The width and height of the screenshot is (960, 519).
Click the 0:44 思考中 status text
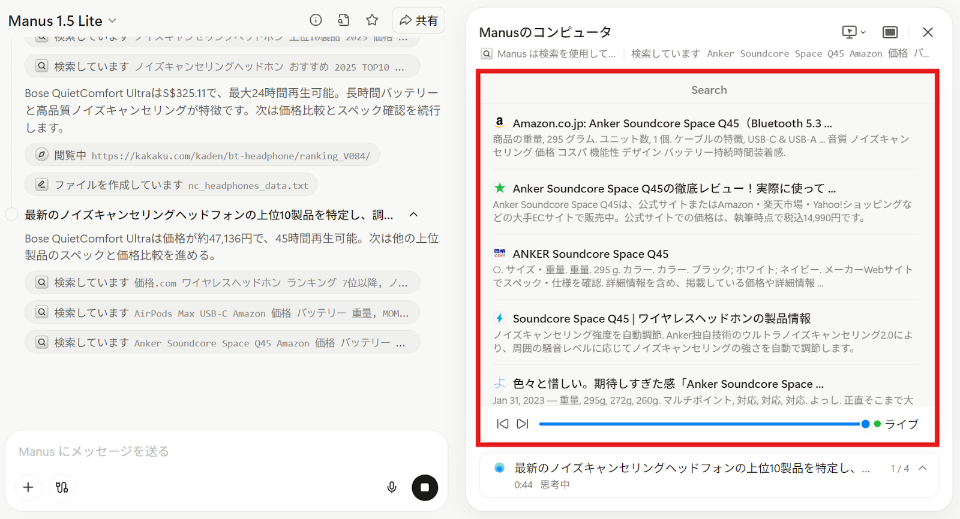pyautogui.click(x=542, y=484)
